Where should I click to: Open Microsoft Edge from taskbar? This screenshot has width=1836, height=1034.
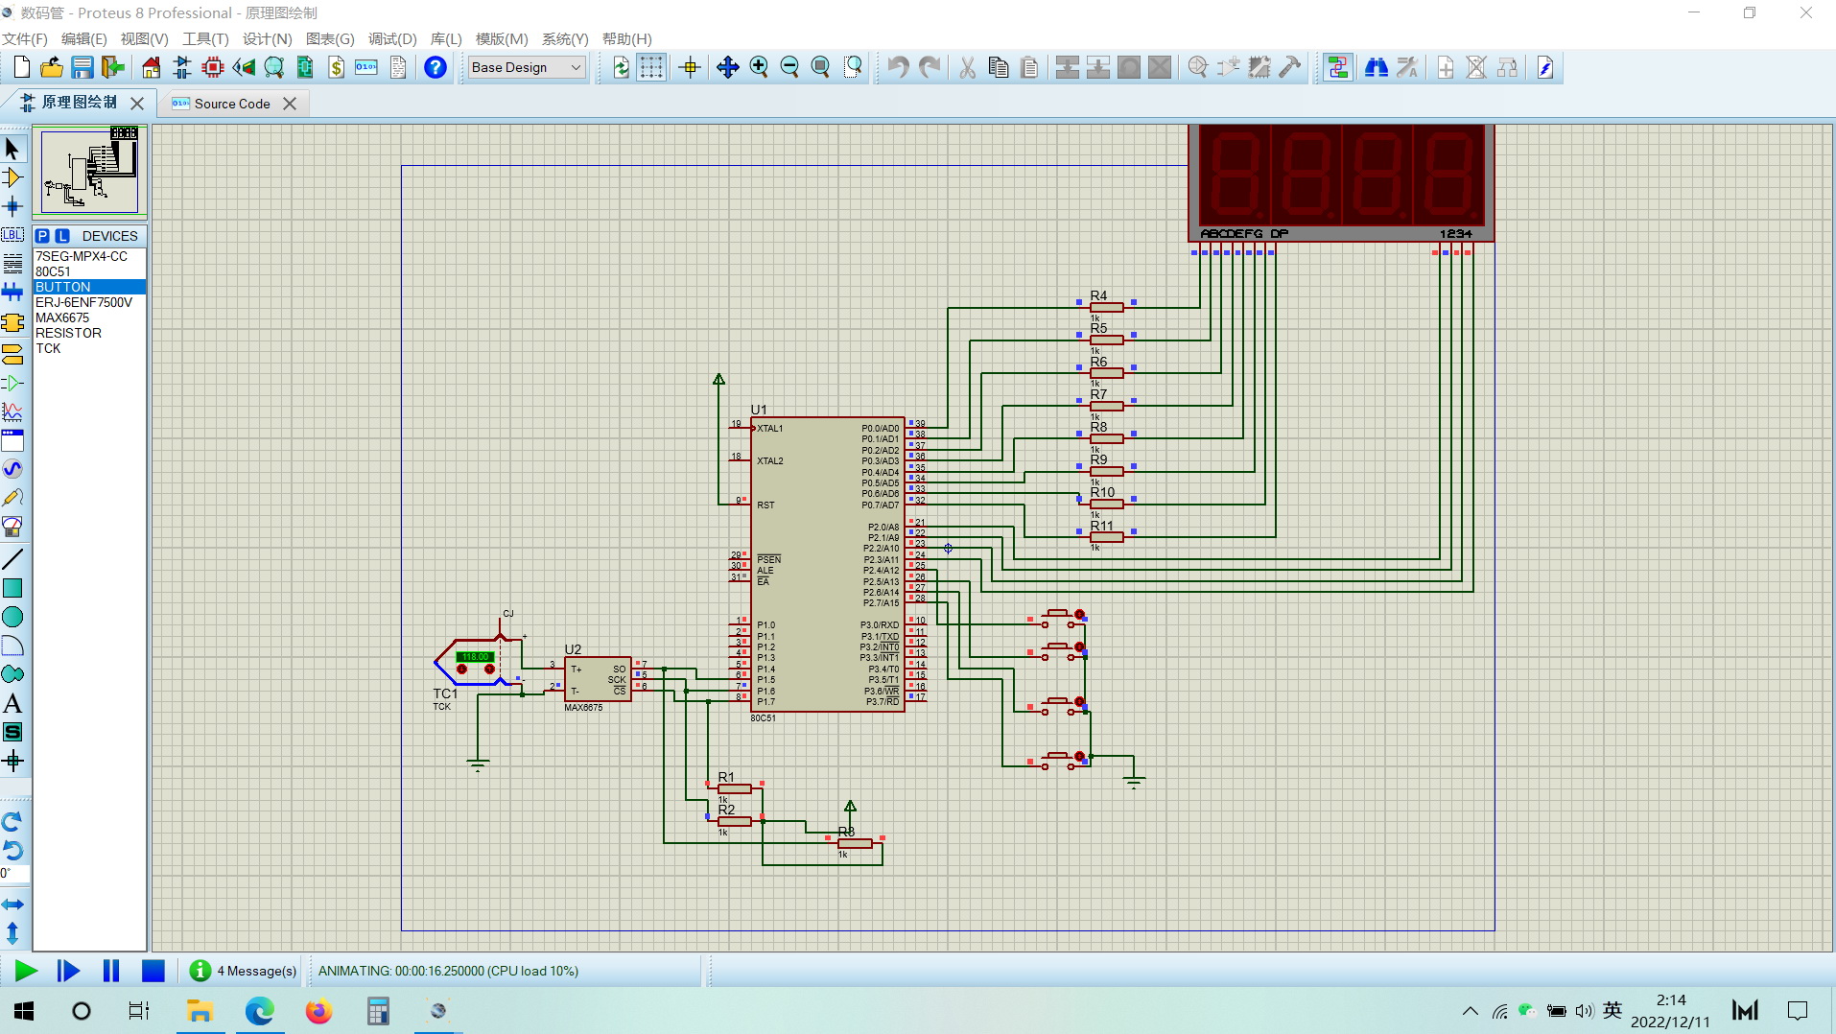click(x=259, y=1011)
